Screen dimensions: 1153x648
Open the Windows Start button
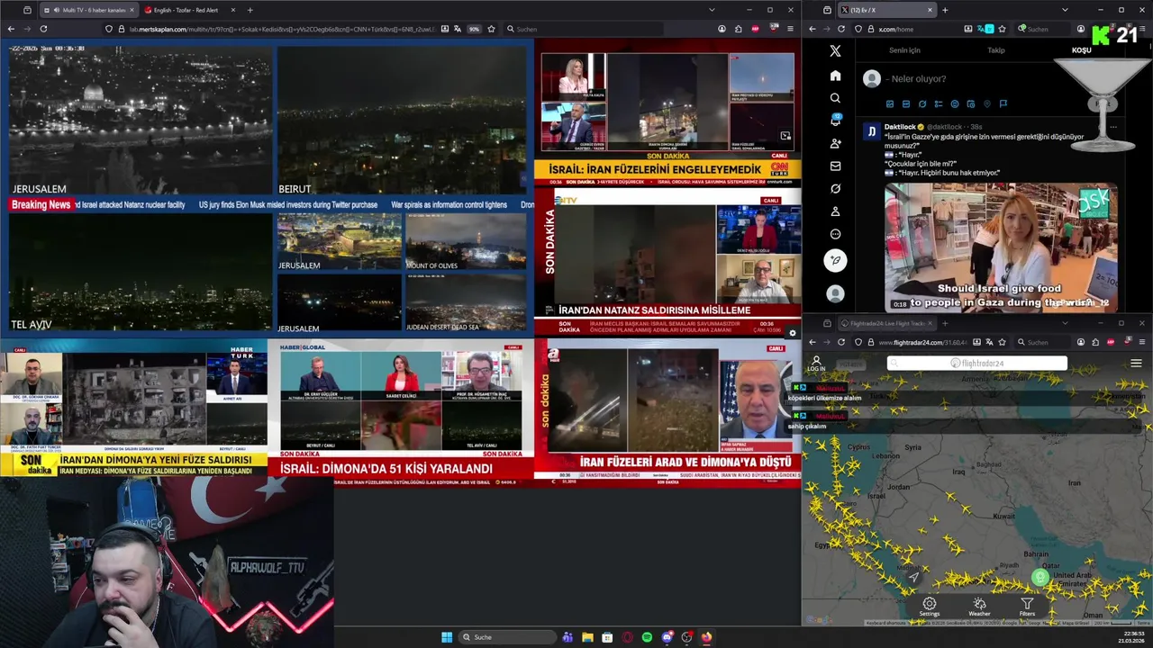(x=447, y=637)
